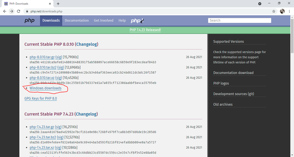Select the PHP: Downloads browser tab
Screen dimensions: 294x157
point(28,4)
